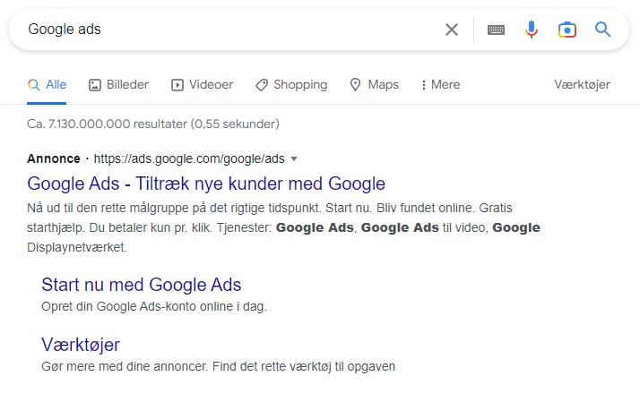Click the Maps location pin icon
This screenshot has width=640, height=402.
(x=356, y=85)
